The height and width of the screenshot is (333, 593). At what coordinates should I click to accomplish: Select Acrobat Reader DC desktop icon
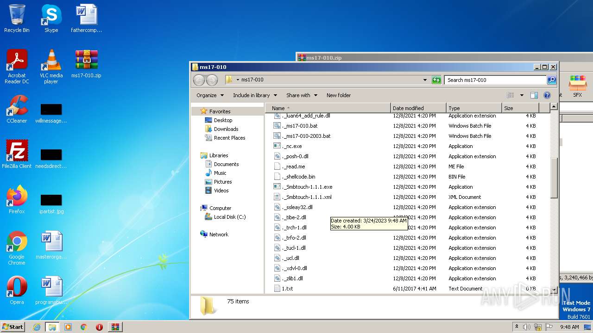click(x=17, y=67)
